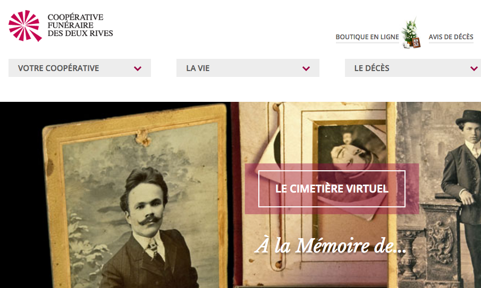Click the white flower bouquet icon

click(x=410, y=32)
